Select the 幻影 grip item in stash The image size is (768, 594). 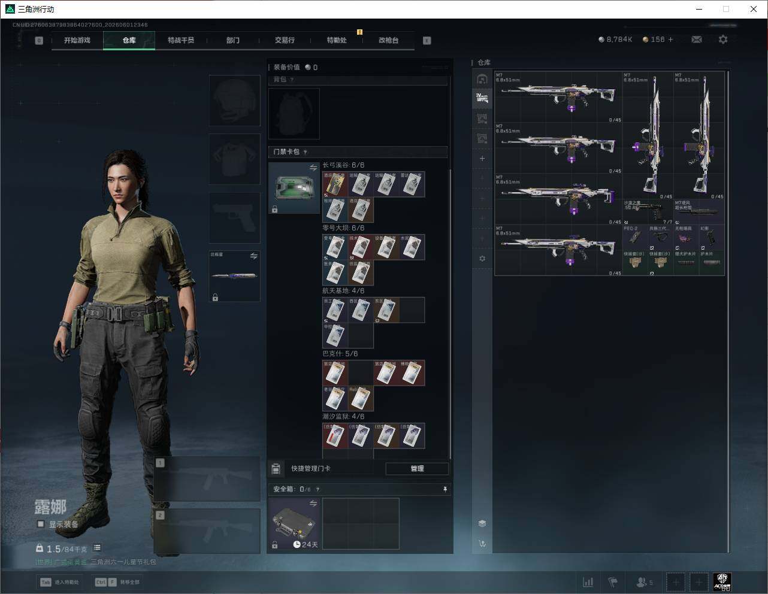click(712, 237)
